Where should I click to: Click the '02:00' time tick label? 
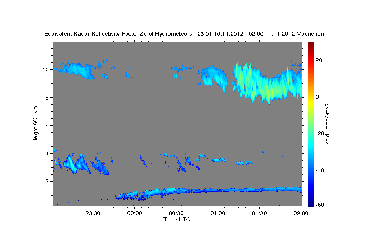(301, 213)
